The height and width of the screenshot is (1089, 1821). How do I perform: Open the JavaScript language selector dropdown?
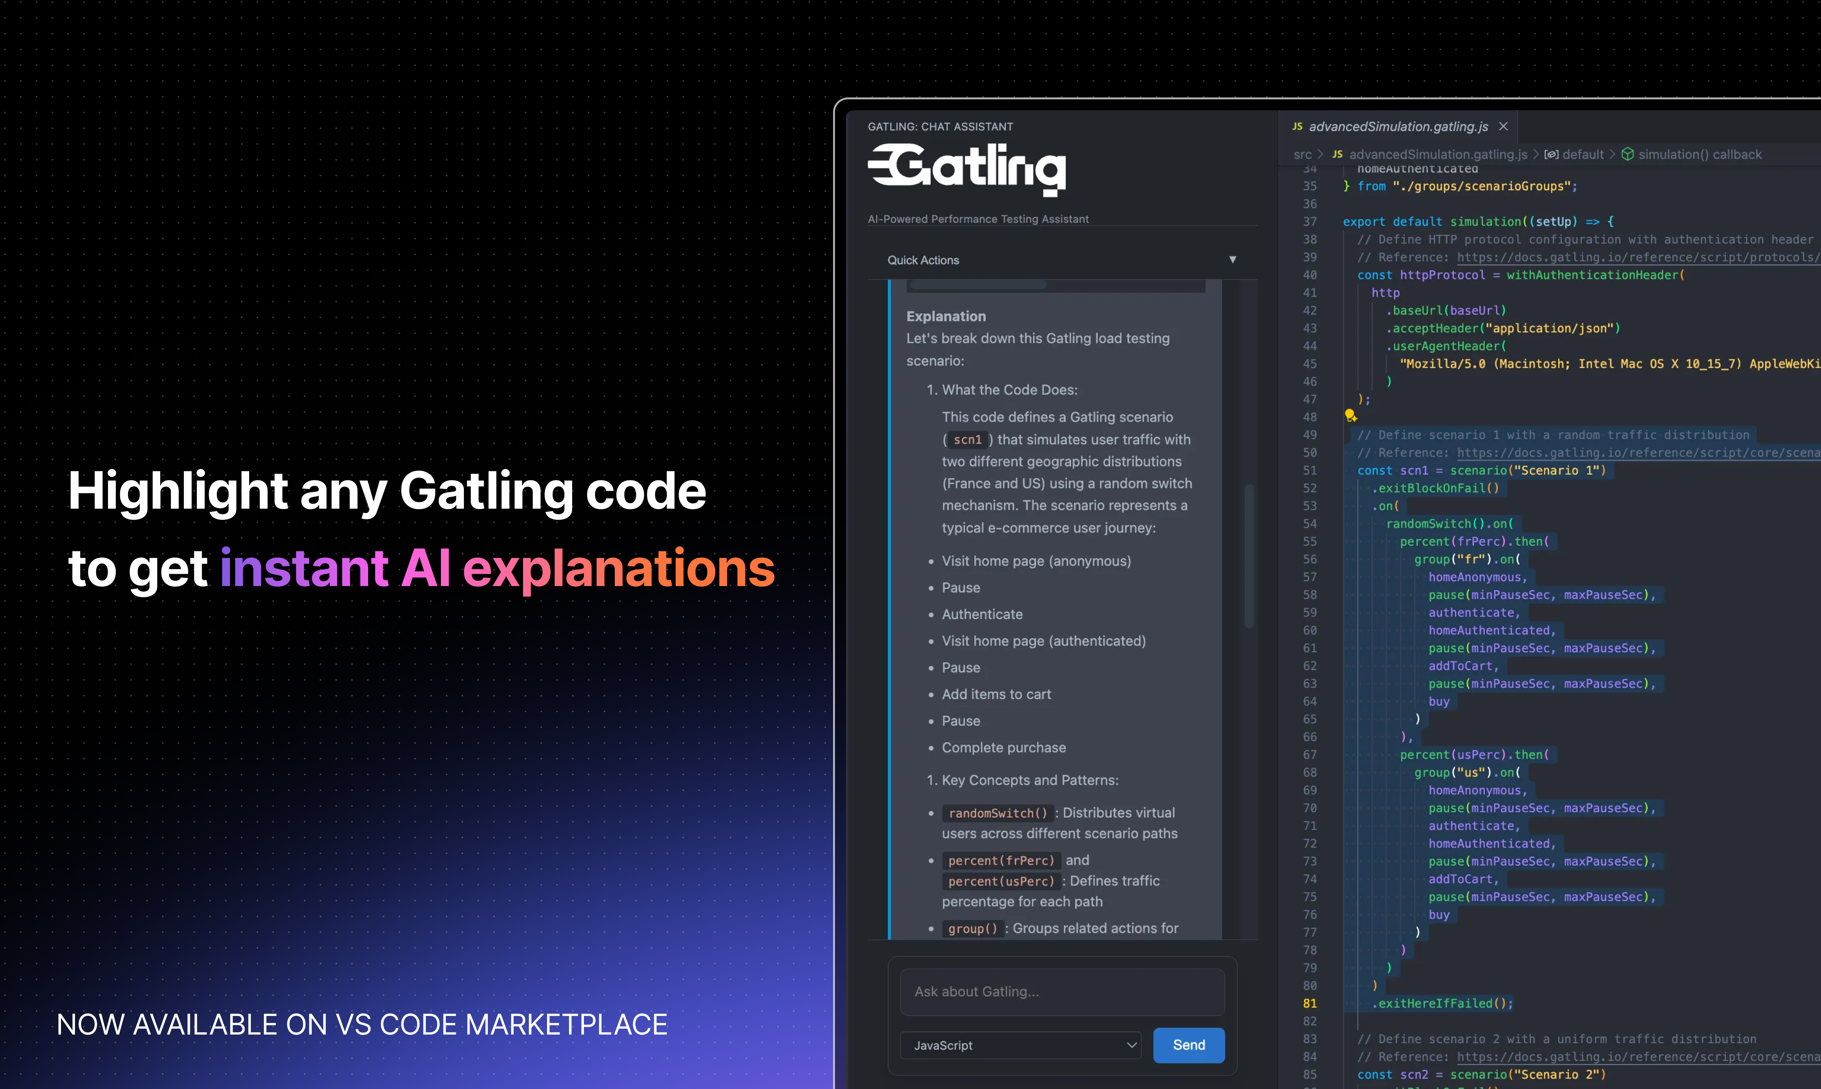[x=1020, y=1045]
